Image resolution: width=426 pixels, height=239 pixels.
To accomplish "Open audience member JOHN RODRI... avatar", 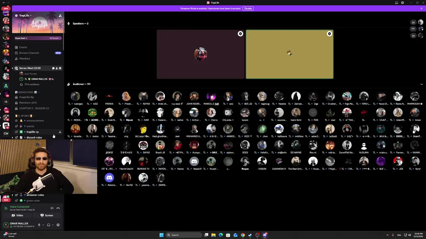I will (194, 96).
